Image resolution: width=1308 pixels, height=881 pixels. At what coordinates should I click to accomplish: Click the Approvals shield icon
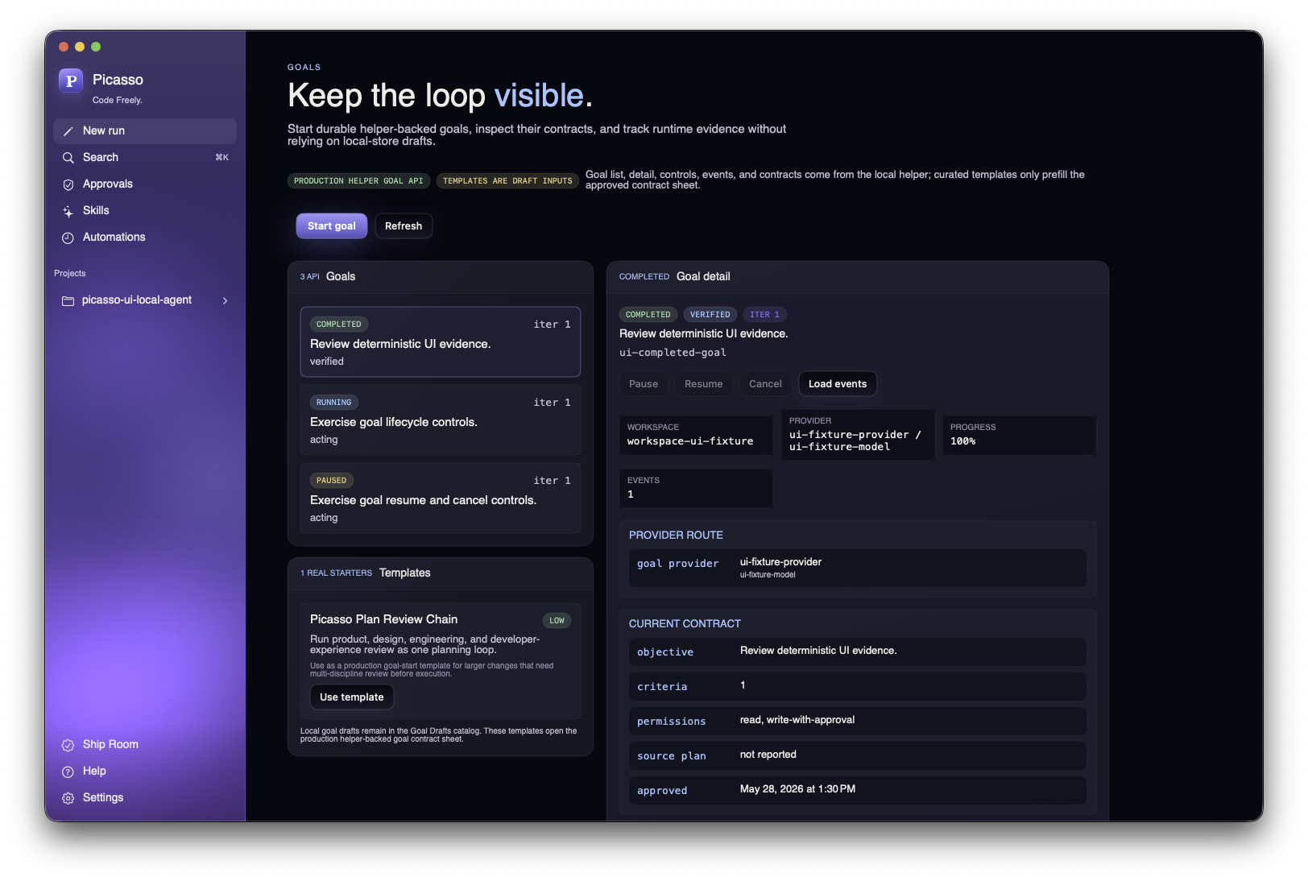point(68,184)
